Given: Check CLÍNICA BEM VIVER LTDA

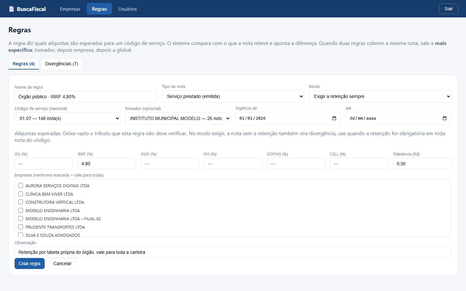Looking at the screenshot, I should (x=21, y=194).
